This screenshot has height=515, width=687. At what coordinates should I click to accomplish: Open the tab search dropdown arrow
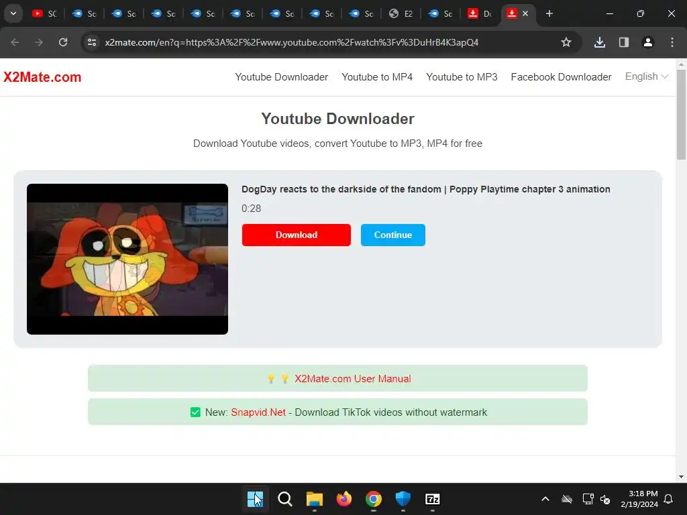pyautogui.click(x=13, y=13)
